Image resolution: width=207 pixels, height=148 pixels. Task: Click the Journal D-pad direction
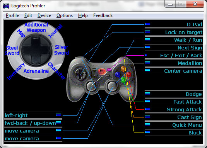point(55,31)
